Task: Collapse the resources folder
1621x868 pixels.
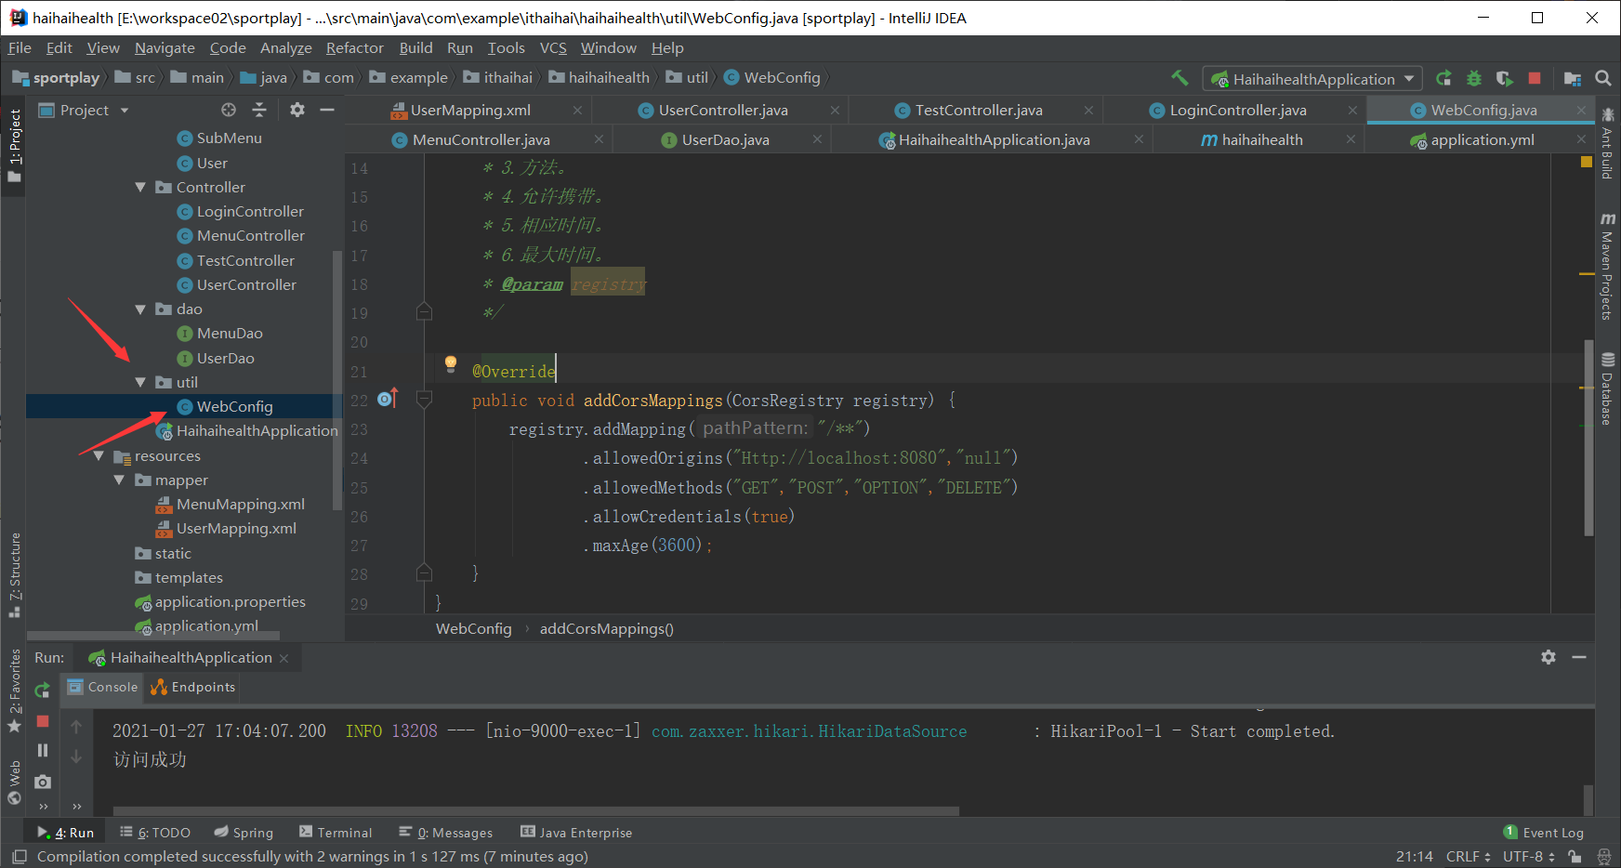Action: (x=99, y=455)
